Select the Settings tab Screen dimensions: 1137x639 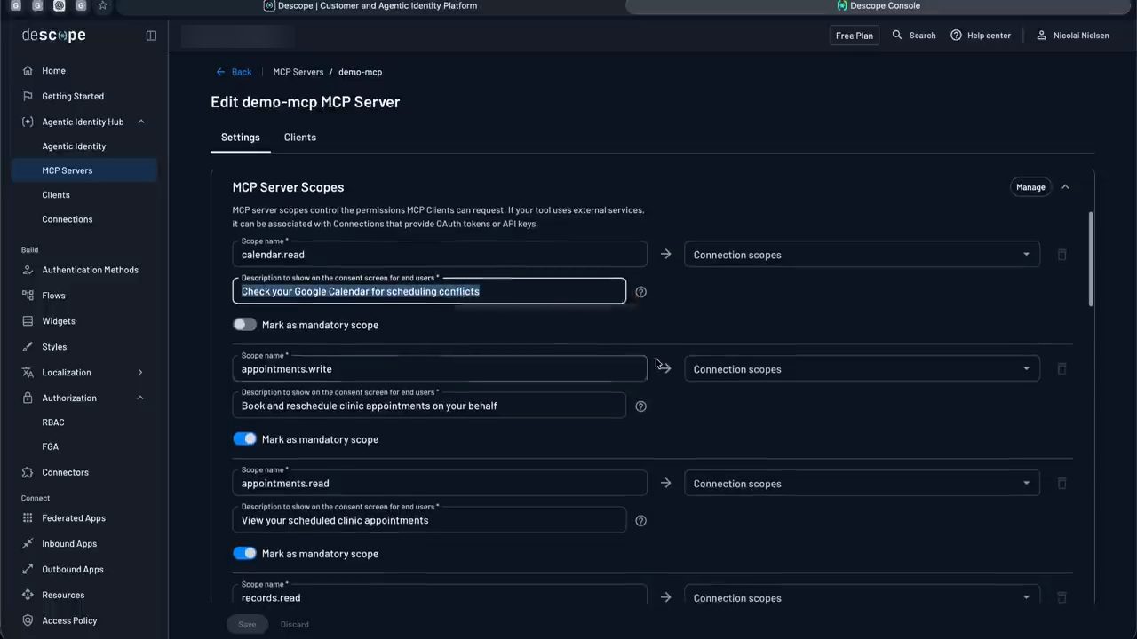(241, 138)
